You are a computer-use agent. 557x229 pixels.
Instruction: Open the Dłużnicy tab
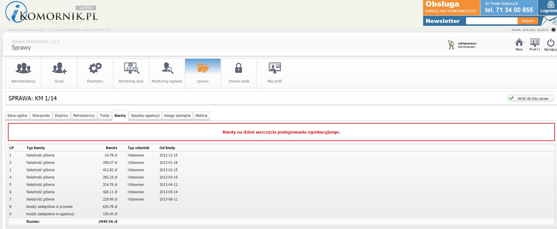click(62, 116)
